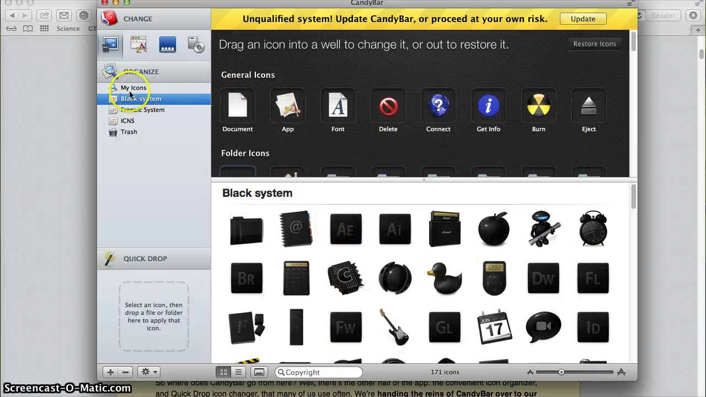
Task: Select the black GoLive GL icon
Action: click(445, 328)
